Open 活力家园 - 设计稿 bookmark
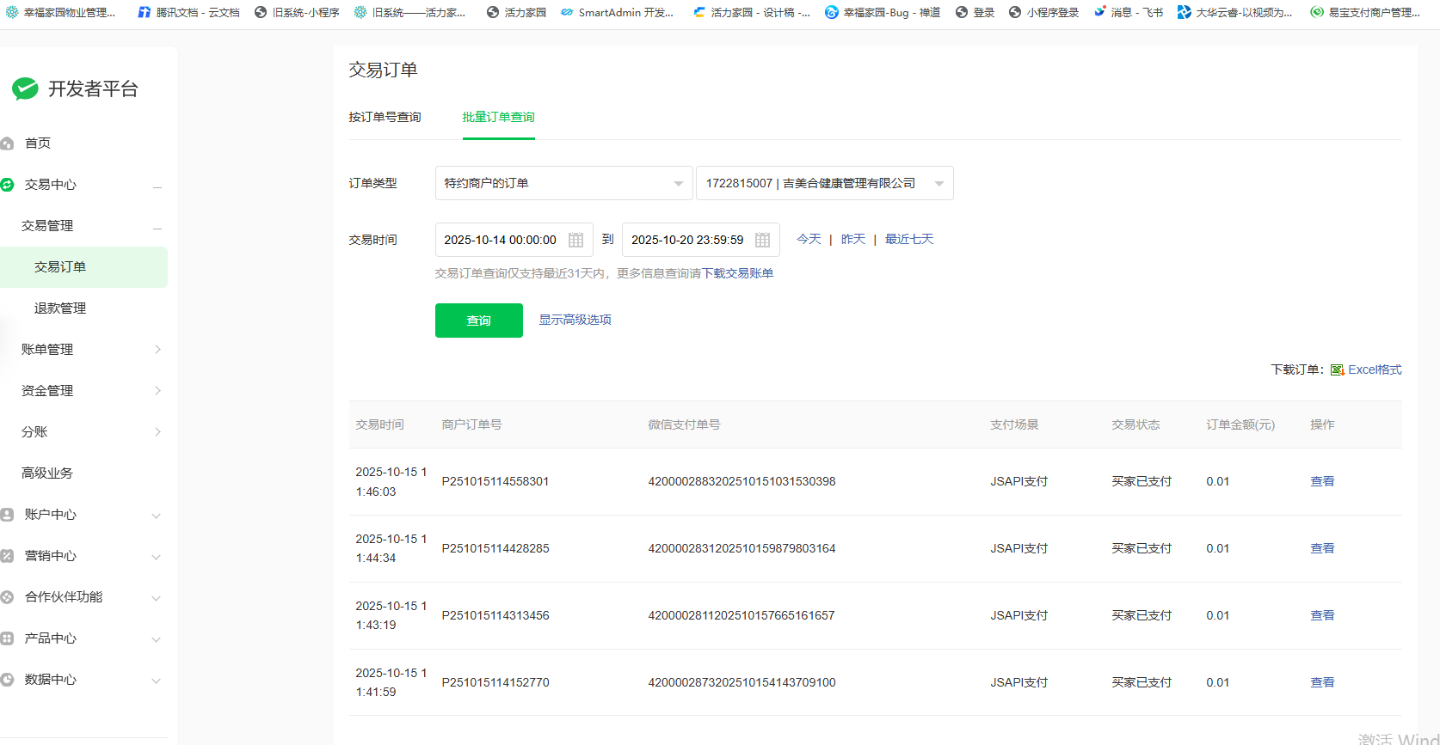The width and height of the screenshot is (1440, 745). tap(752, 12)
